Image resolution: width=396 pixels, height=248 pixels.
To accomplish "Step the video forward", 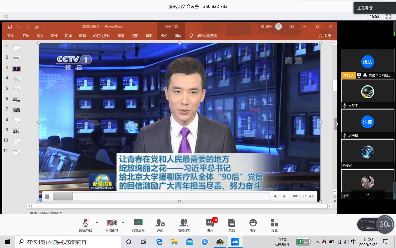I will (x=284, y=196).
